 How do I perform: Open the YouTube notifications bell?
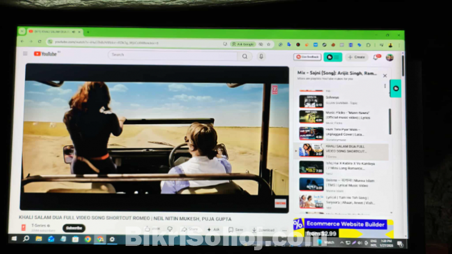(x=376, y=57)
